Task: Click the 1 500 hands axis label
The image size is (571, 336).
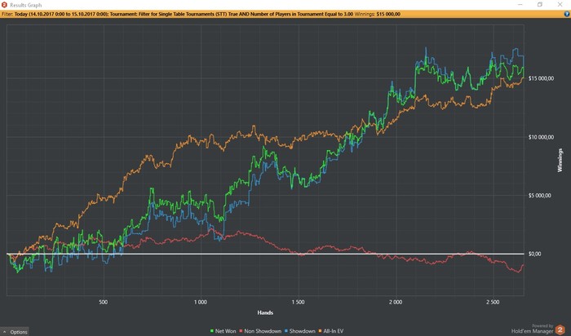Action: 298,302
